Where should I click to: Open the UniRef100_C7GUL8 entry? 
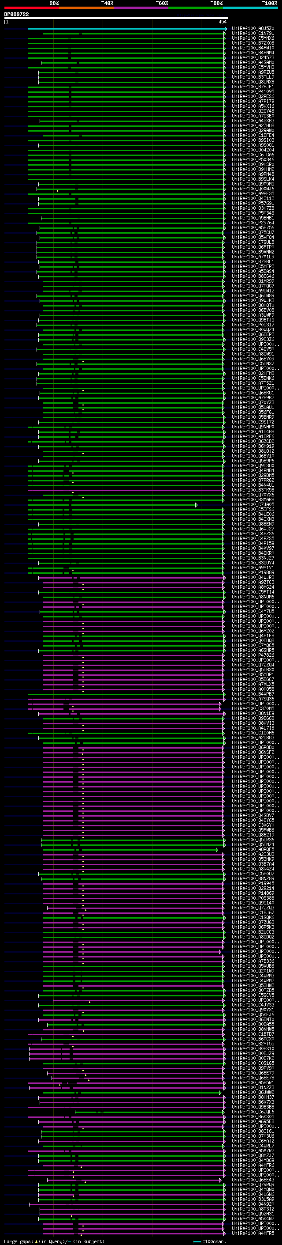coord(253,242)
